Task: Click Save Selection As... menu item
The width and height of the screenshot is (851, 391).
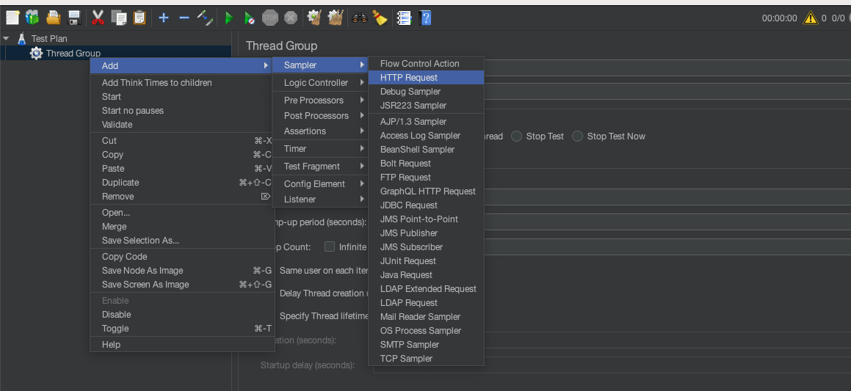Action: click(x=182, y=241)
